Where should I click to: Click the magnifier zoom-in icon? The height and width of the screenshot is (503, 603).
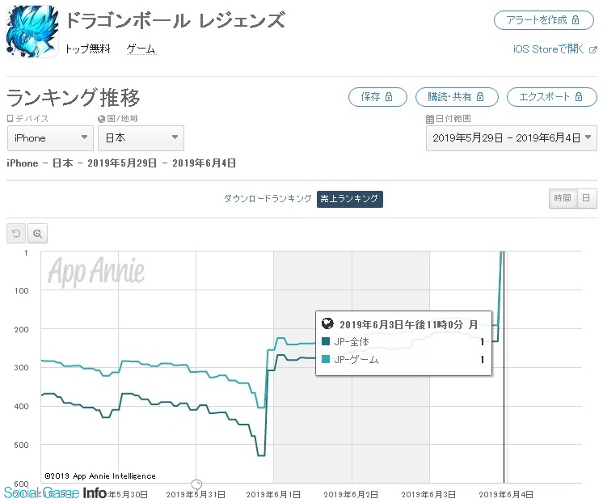(x=38, y=234)
